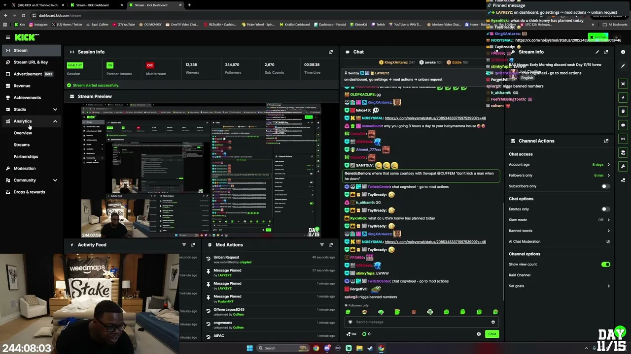
Task: Open Achievements in the sidebar
Action: (x=31, y=97)
